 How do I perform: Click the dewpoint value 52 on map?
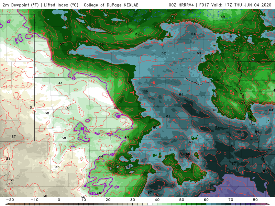click(137, 34)
